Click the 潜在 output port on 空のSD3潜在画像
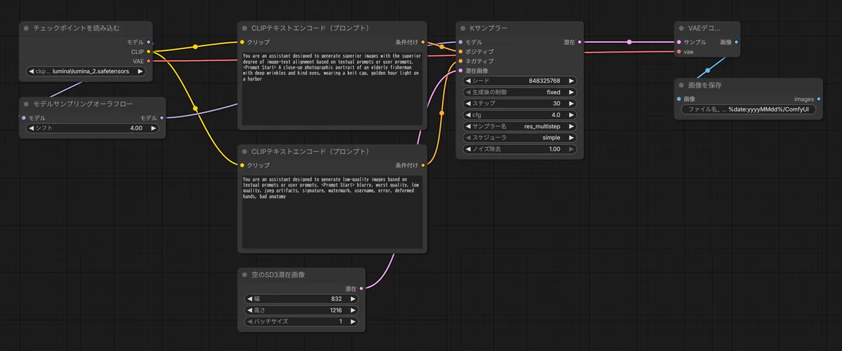This screenshot has width=842, height=351. (x=361, y=288)
